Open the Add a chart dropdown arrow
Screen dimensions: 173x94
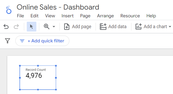pos(170,27)
